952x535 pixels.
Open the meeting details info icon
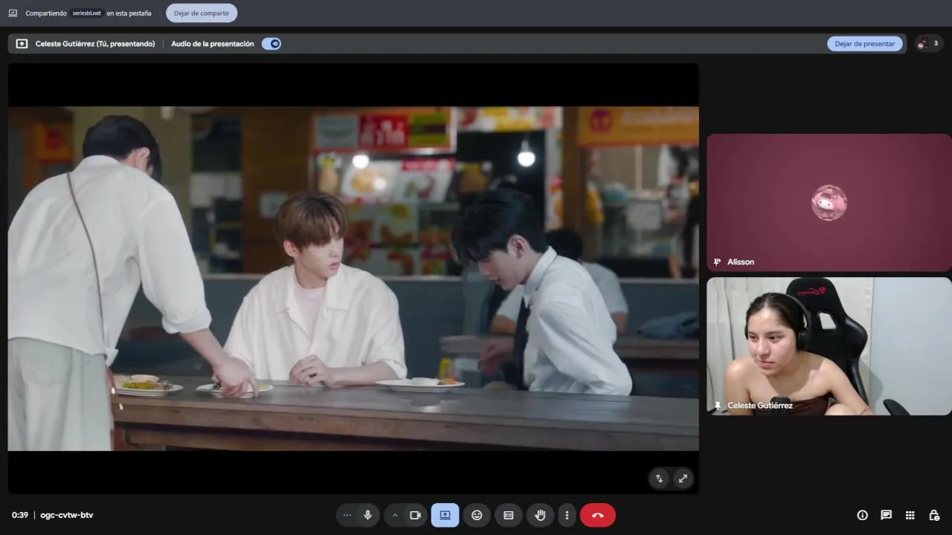coord(862,515)
